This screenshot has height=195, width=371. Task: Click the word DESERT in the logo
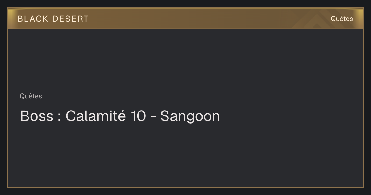pos(70,19)
